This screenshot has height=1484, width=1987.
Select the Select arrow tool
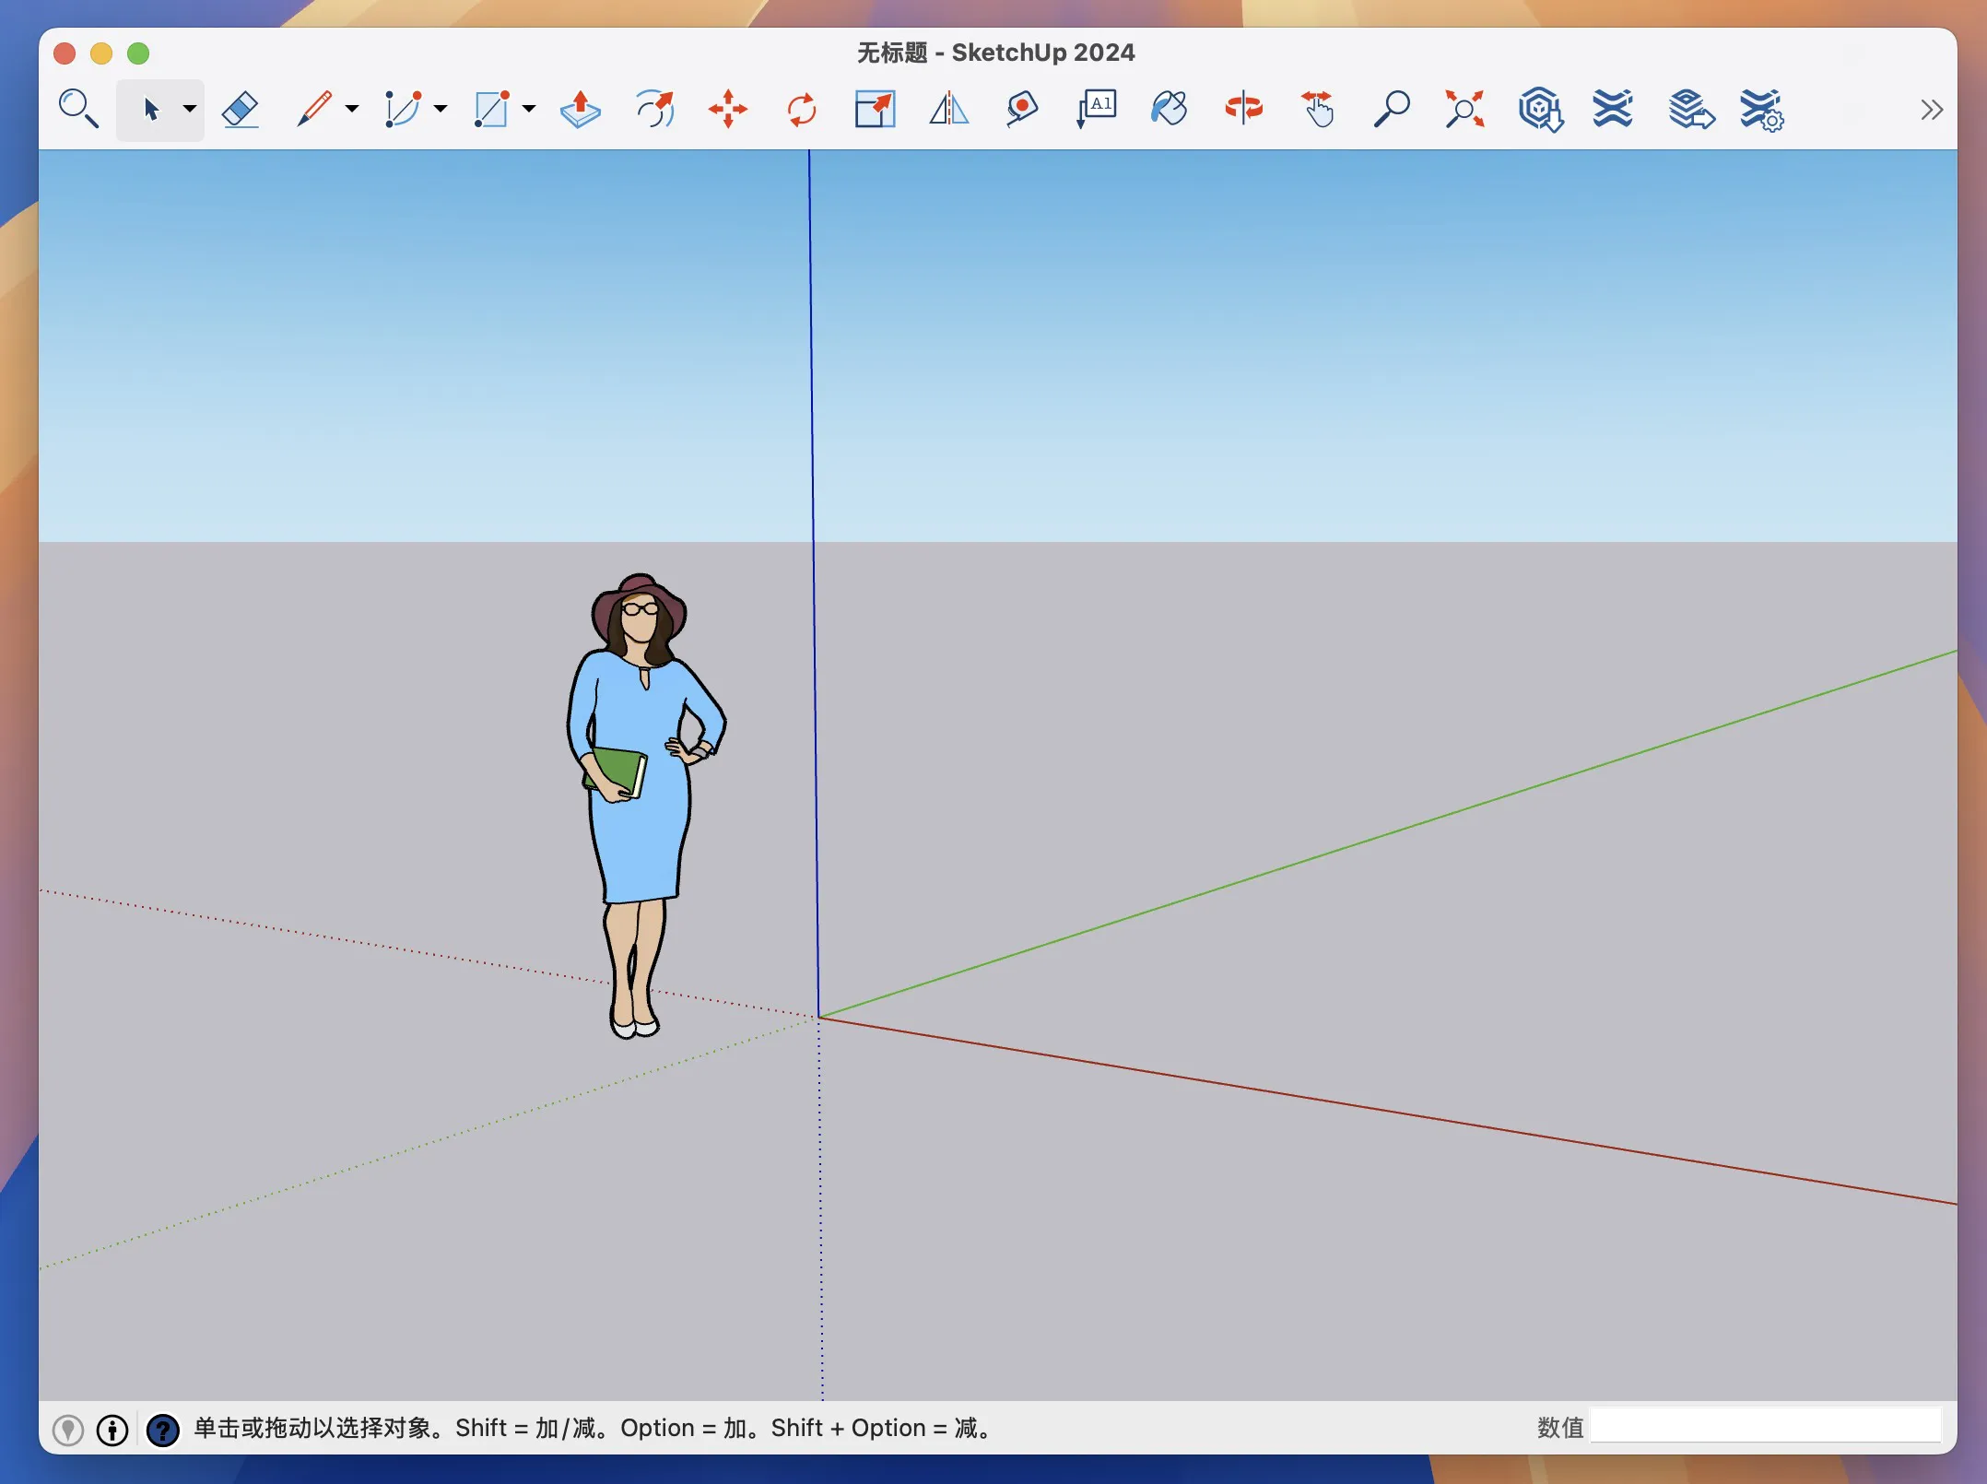[x=151, y=110]
